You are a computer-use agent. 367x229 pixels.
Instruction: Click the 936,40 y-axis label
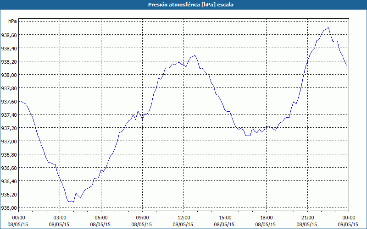[x=9, y=181]
